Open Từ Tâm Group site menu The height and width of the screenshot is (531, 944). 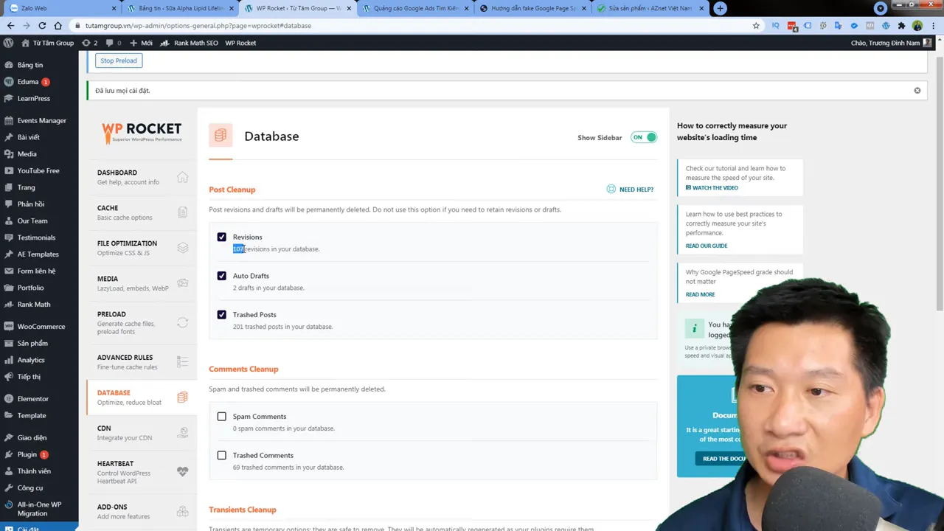coord(47,43)
